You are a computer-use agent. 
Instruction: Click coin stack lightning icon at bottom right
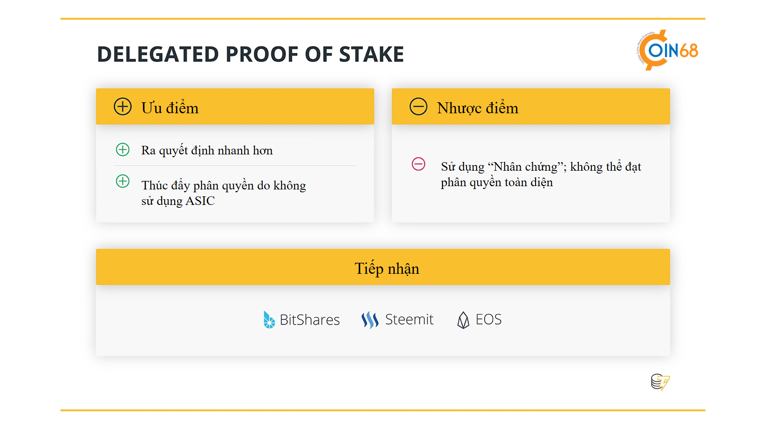click(660, 382)
